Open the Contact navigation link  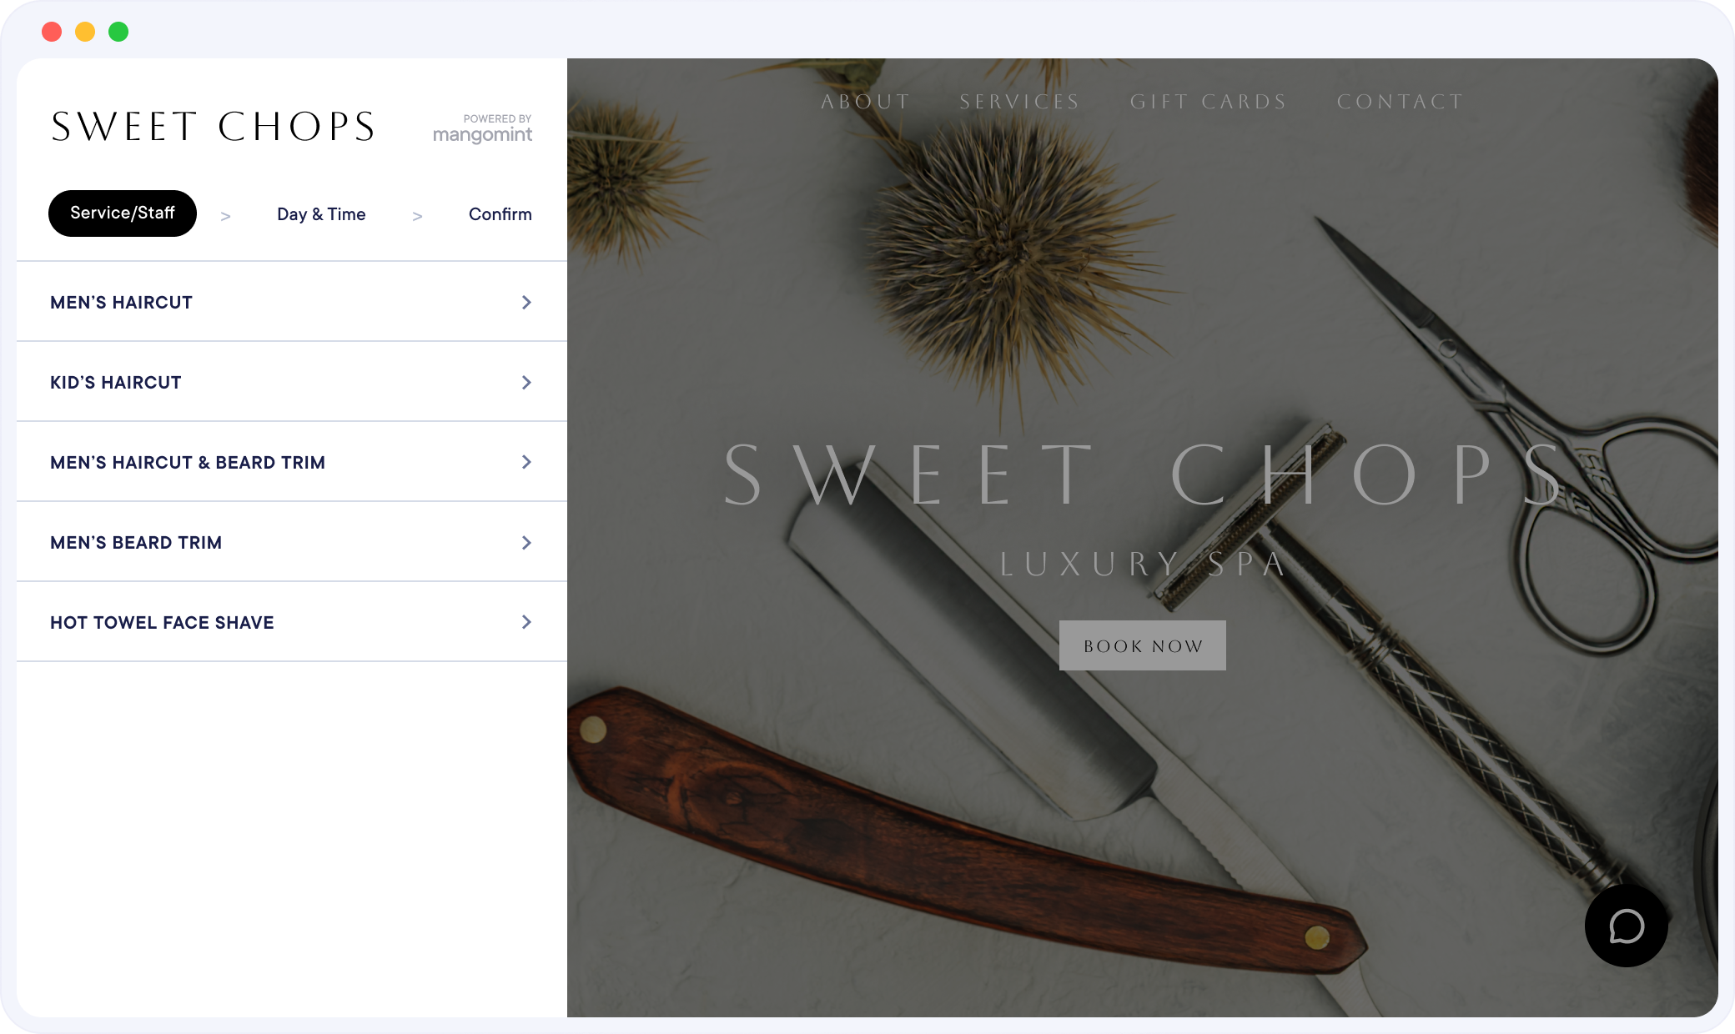point(1401,102)
